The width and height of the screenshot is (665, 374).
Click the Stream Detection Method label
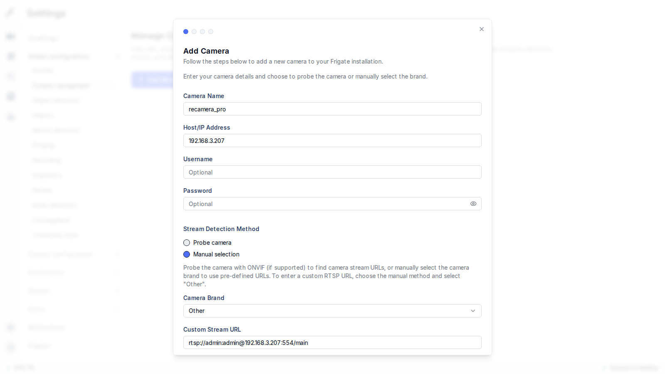(221, 229)
